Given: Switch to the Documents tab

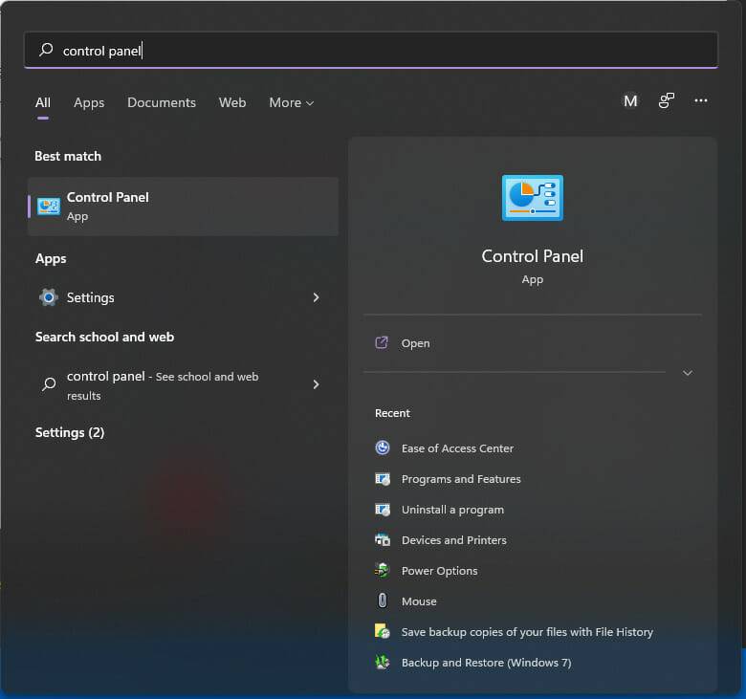Looking at the screenshot, I should [162, 102].
